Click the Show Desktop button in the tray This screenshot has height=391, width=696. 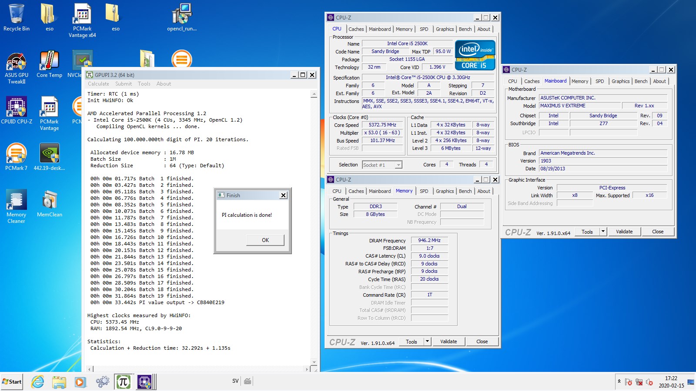(x=691, y=382)
